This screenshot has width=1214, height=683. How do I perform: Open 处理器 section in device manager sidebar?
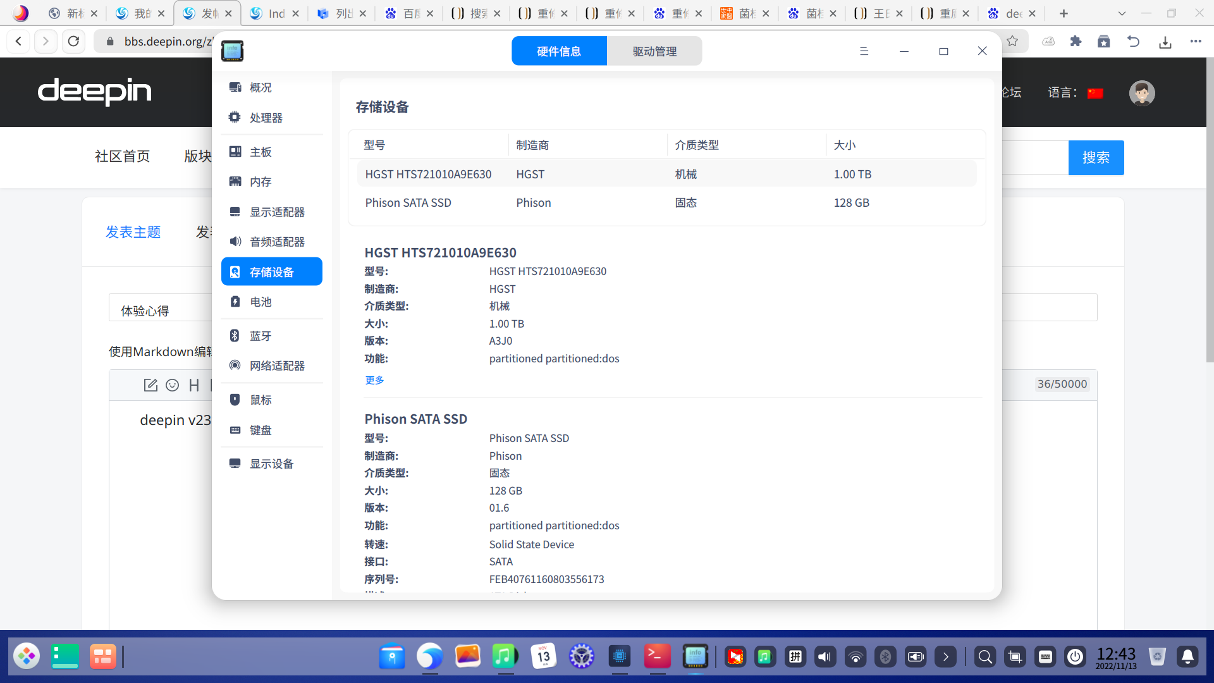pos(266,118)
